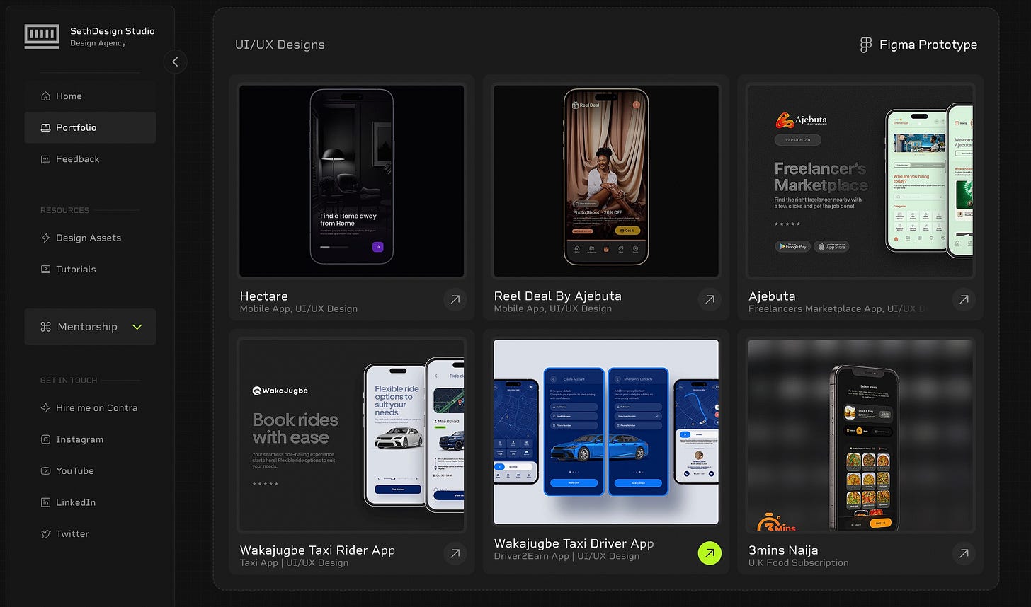Expand the Mentorship dropdown
The image size is (1031, 607).
(90, 327)
